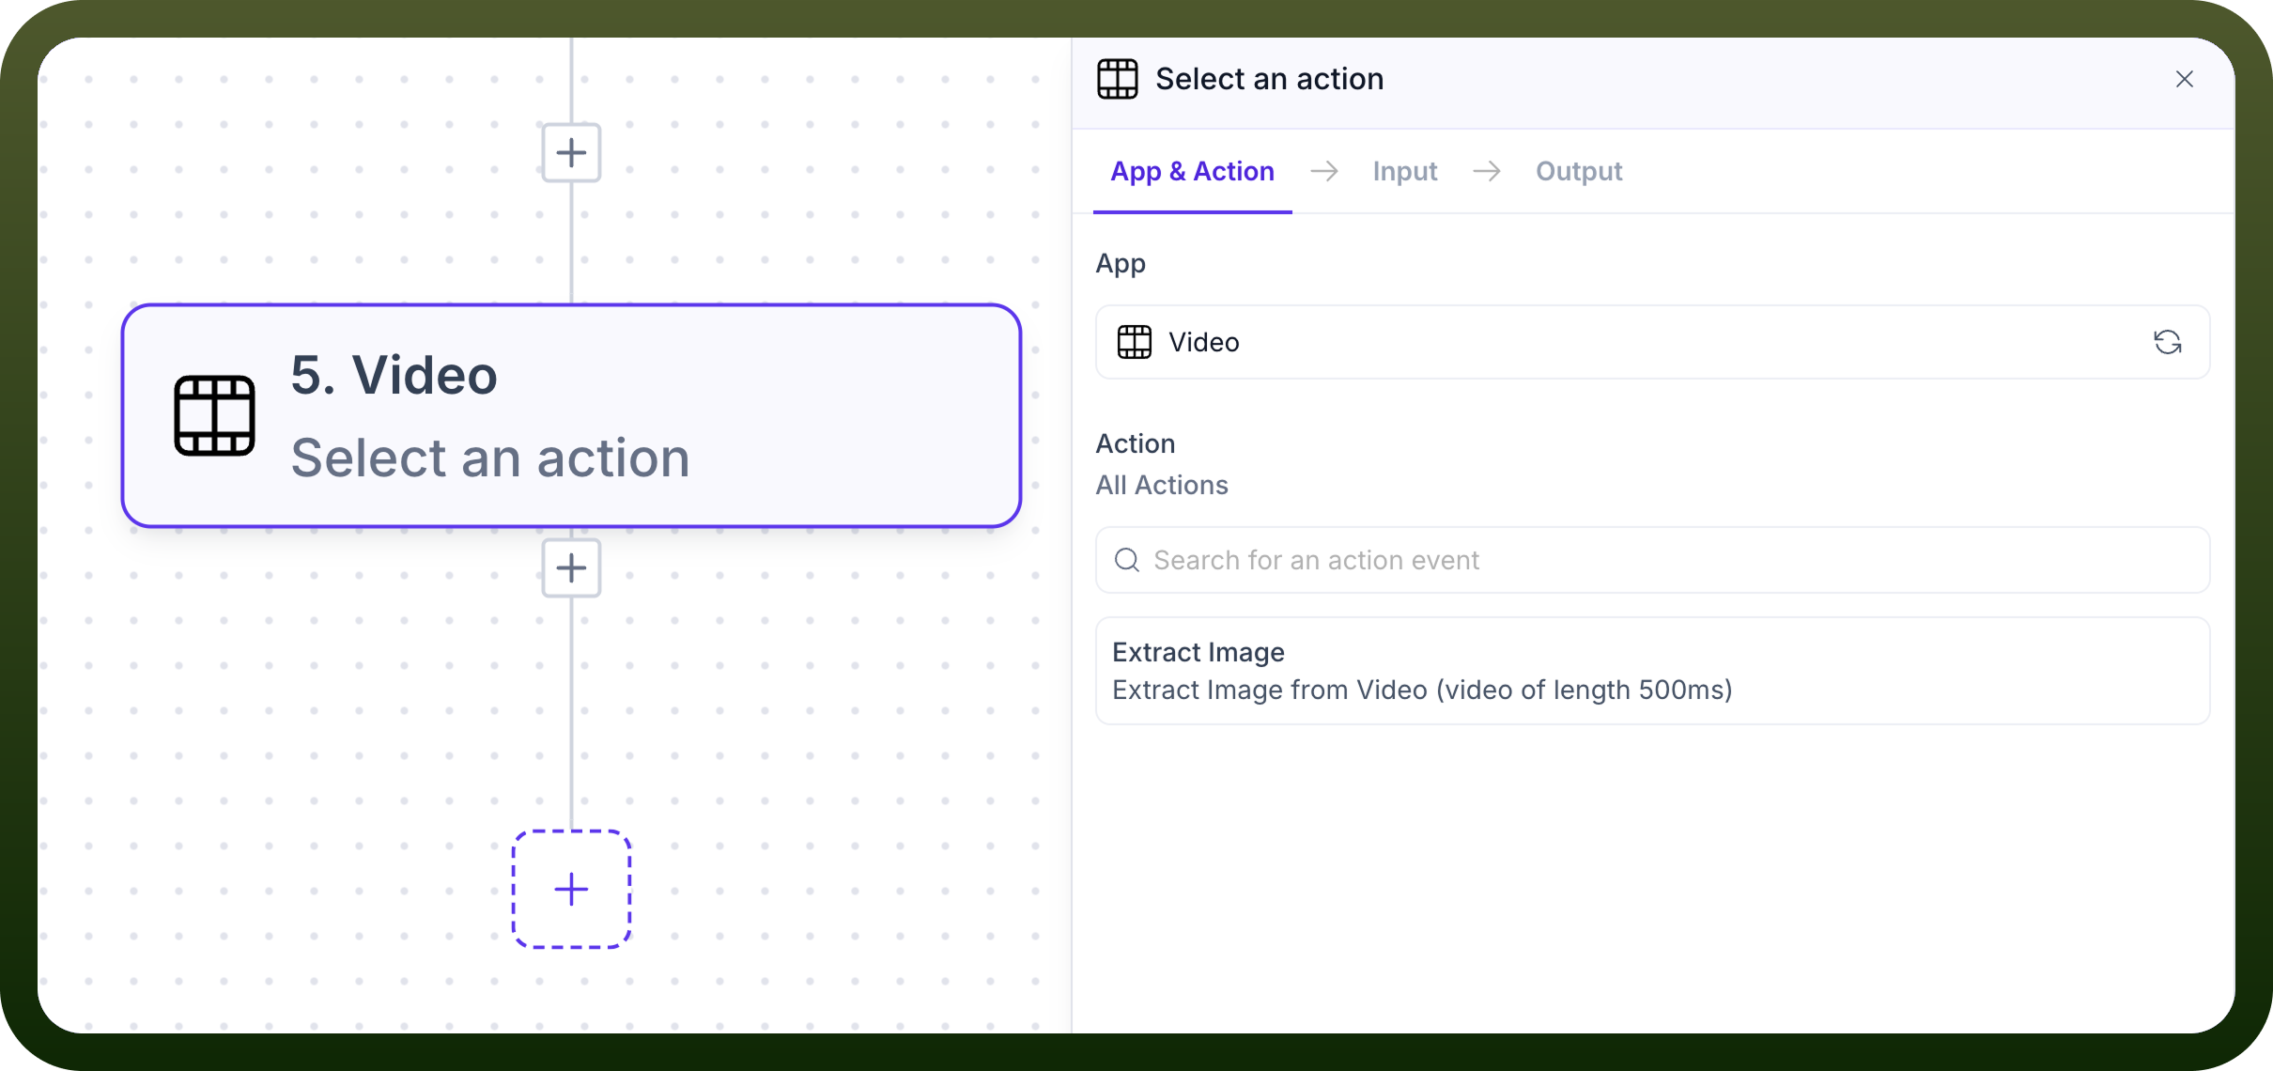Select the 5. Video step card

[571, 415]
